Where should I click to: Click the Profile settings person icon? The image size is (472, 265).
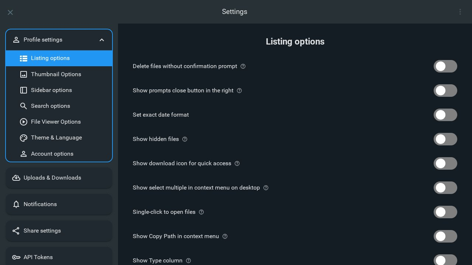(16, 40)
